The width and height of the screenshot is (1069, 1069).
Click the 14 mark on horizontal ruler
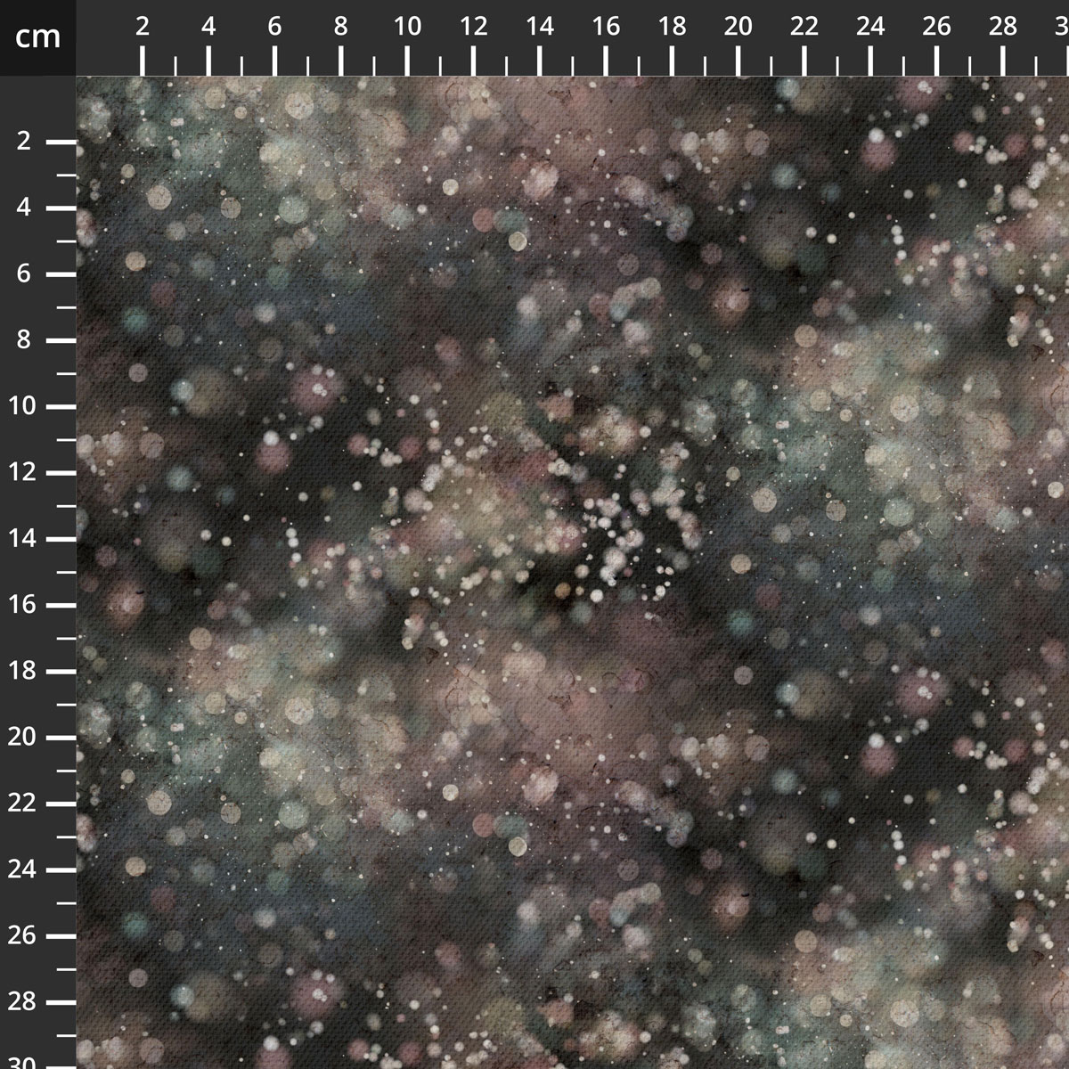(x=540, y=27)
